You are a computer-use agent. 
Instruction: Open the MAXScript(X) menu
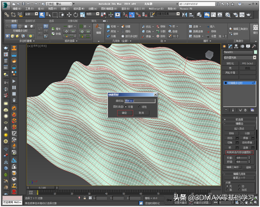[x=156, y=8]
